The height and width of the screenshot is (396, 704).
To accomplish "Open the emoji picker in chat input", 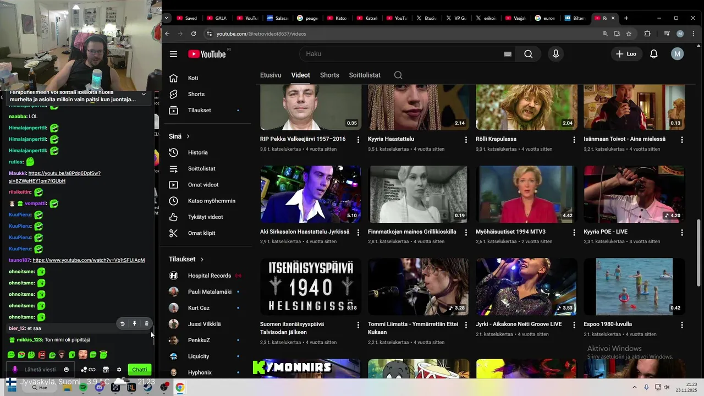I will pyautogui.click(x=67, y=370).
